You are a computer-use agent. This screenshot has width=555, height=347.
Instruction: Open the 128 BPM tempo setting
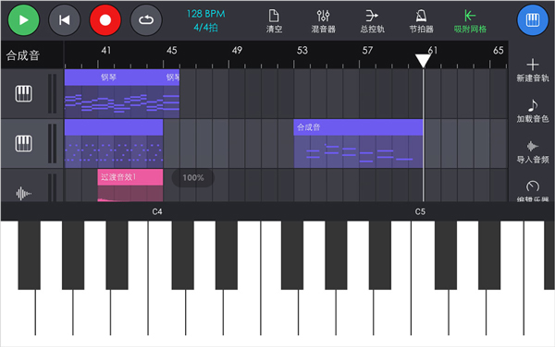coord(205,14)
